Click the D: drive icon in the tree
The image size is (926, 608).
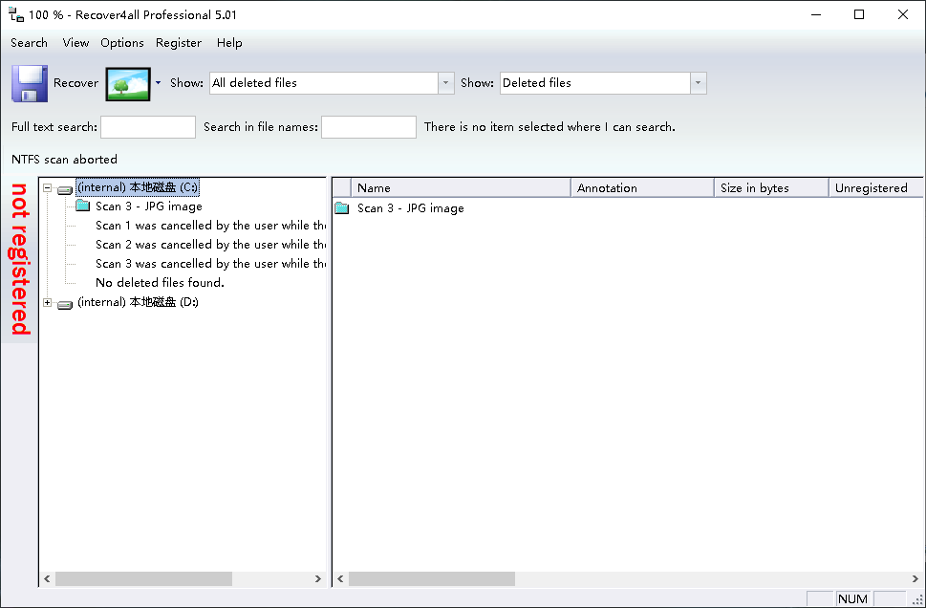coord(65,304)
